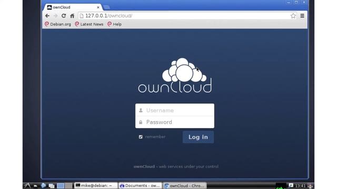Click the address bar showing 127.0.0.1/owncloud/
337x189 pixels.
tap(187, 16)
